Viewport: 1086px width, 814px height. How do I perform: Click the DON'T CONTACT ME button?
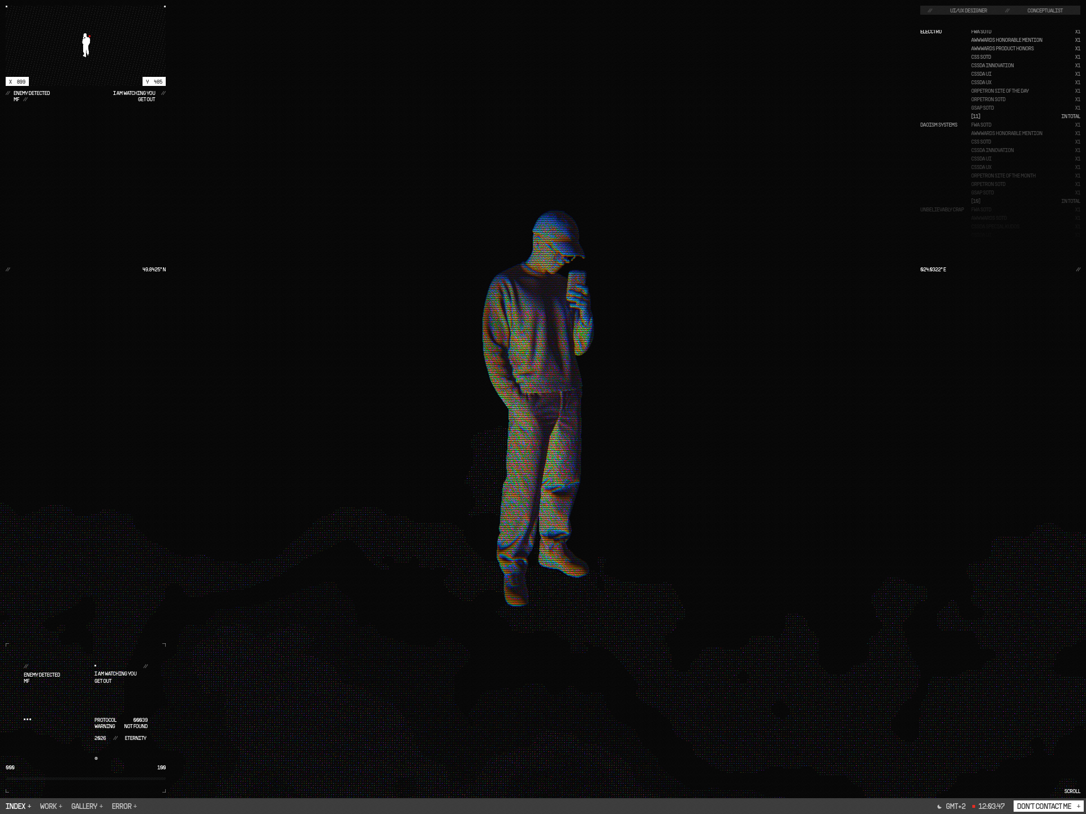click(x=1048, y=806)
